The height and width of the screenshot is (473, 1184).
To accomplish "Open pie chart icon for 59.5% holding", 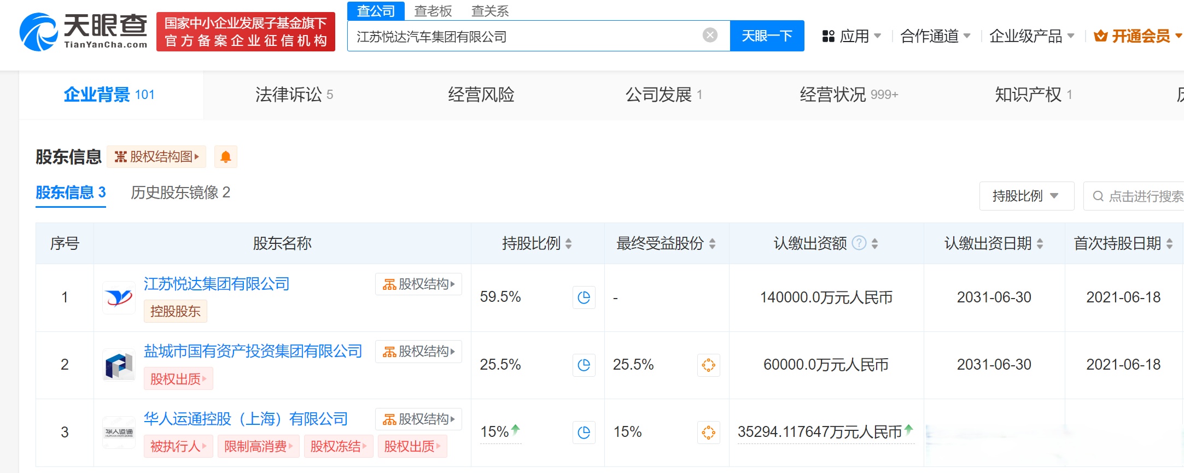I will pos(584,297).
